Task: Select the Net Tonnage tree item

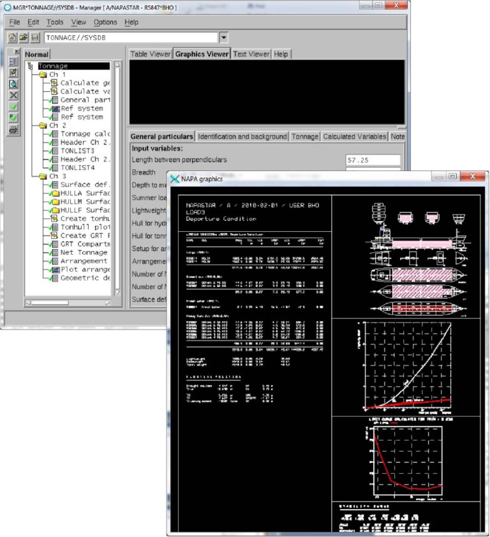Action: (84, 252)
